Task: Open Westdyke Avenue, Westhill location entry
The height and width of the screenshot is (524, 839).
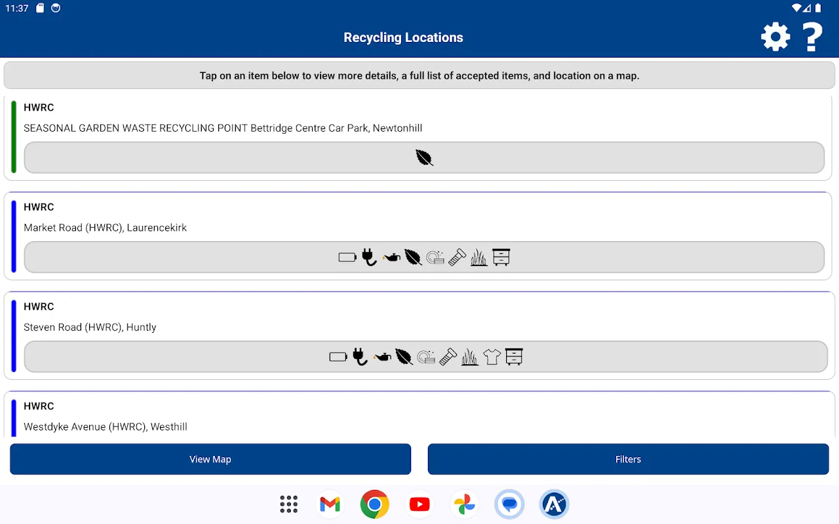Action: (x=105, y=427)
